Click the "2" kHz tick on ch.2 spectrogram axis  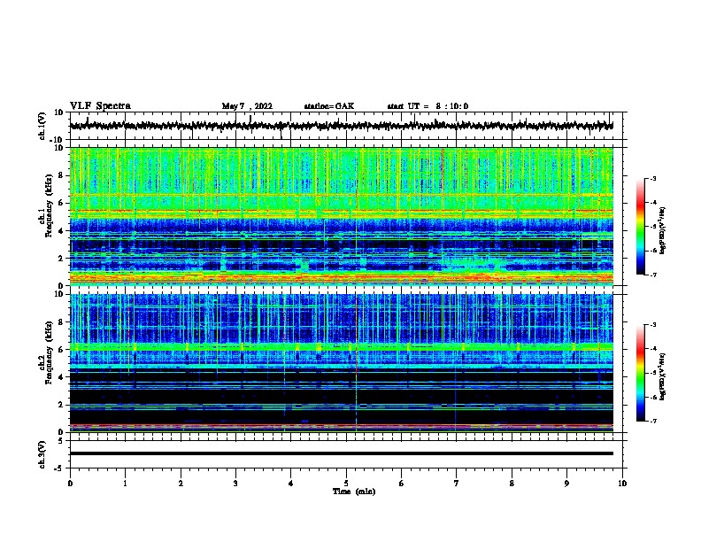62,405
